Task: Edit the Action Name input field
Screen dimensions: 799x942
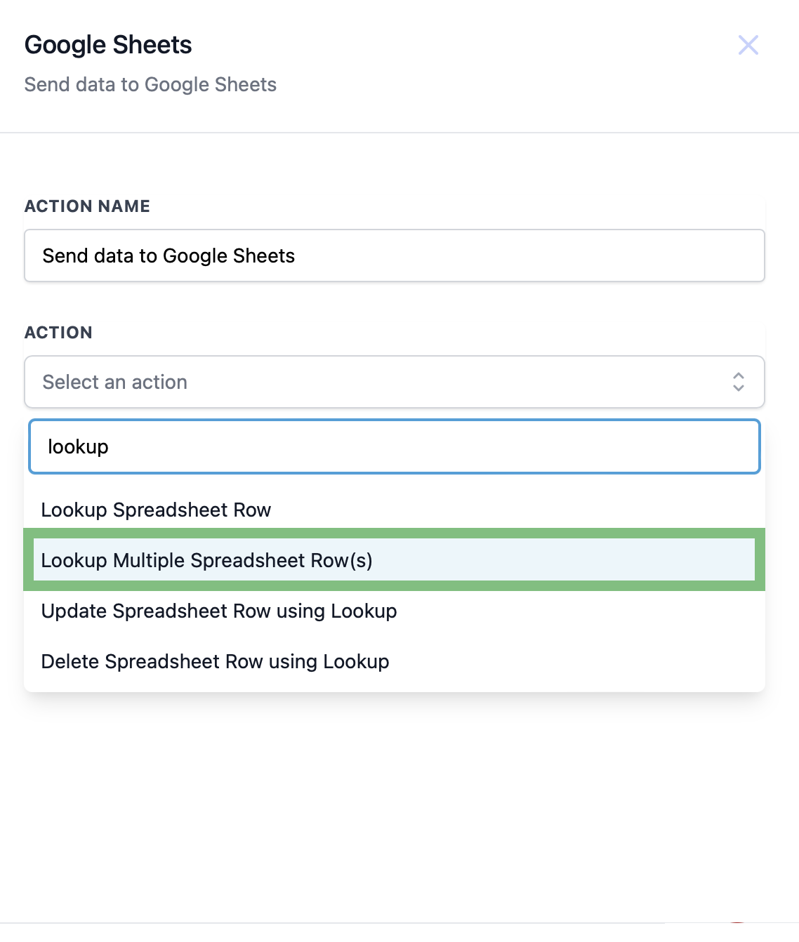Action: (x=395, y=256)
